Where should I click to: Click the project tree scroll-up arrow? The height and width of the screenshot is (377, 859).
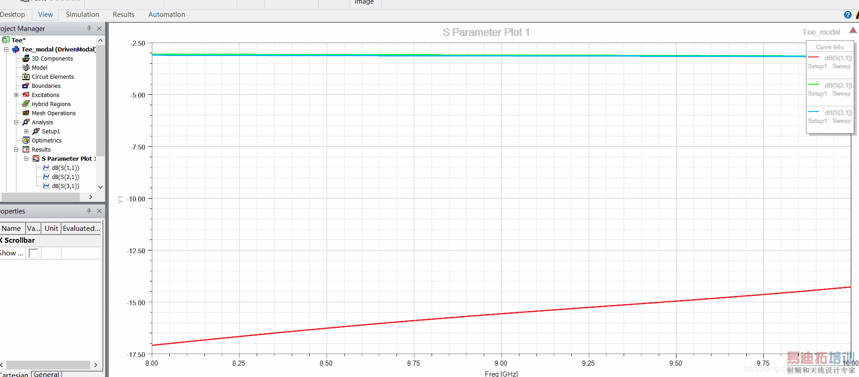click(100, 41)
